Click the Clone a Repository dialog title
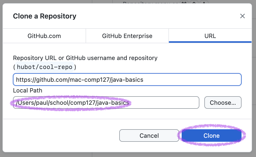The height and width of the screenshot is (157, 256). (x=44, y=16)
